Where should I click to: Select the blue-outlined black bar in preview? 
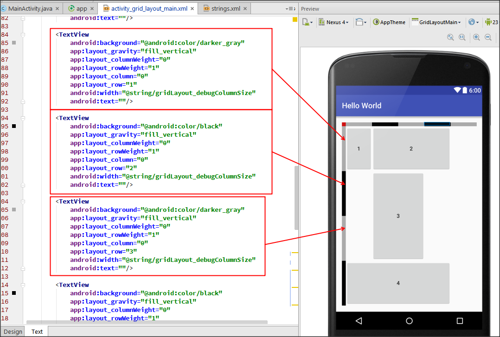(x=437, y=124)
